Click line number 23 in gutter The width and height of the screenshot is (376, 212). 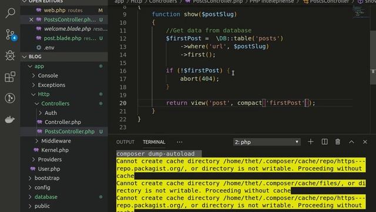point(123,127)
